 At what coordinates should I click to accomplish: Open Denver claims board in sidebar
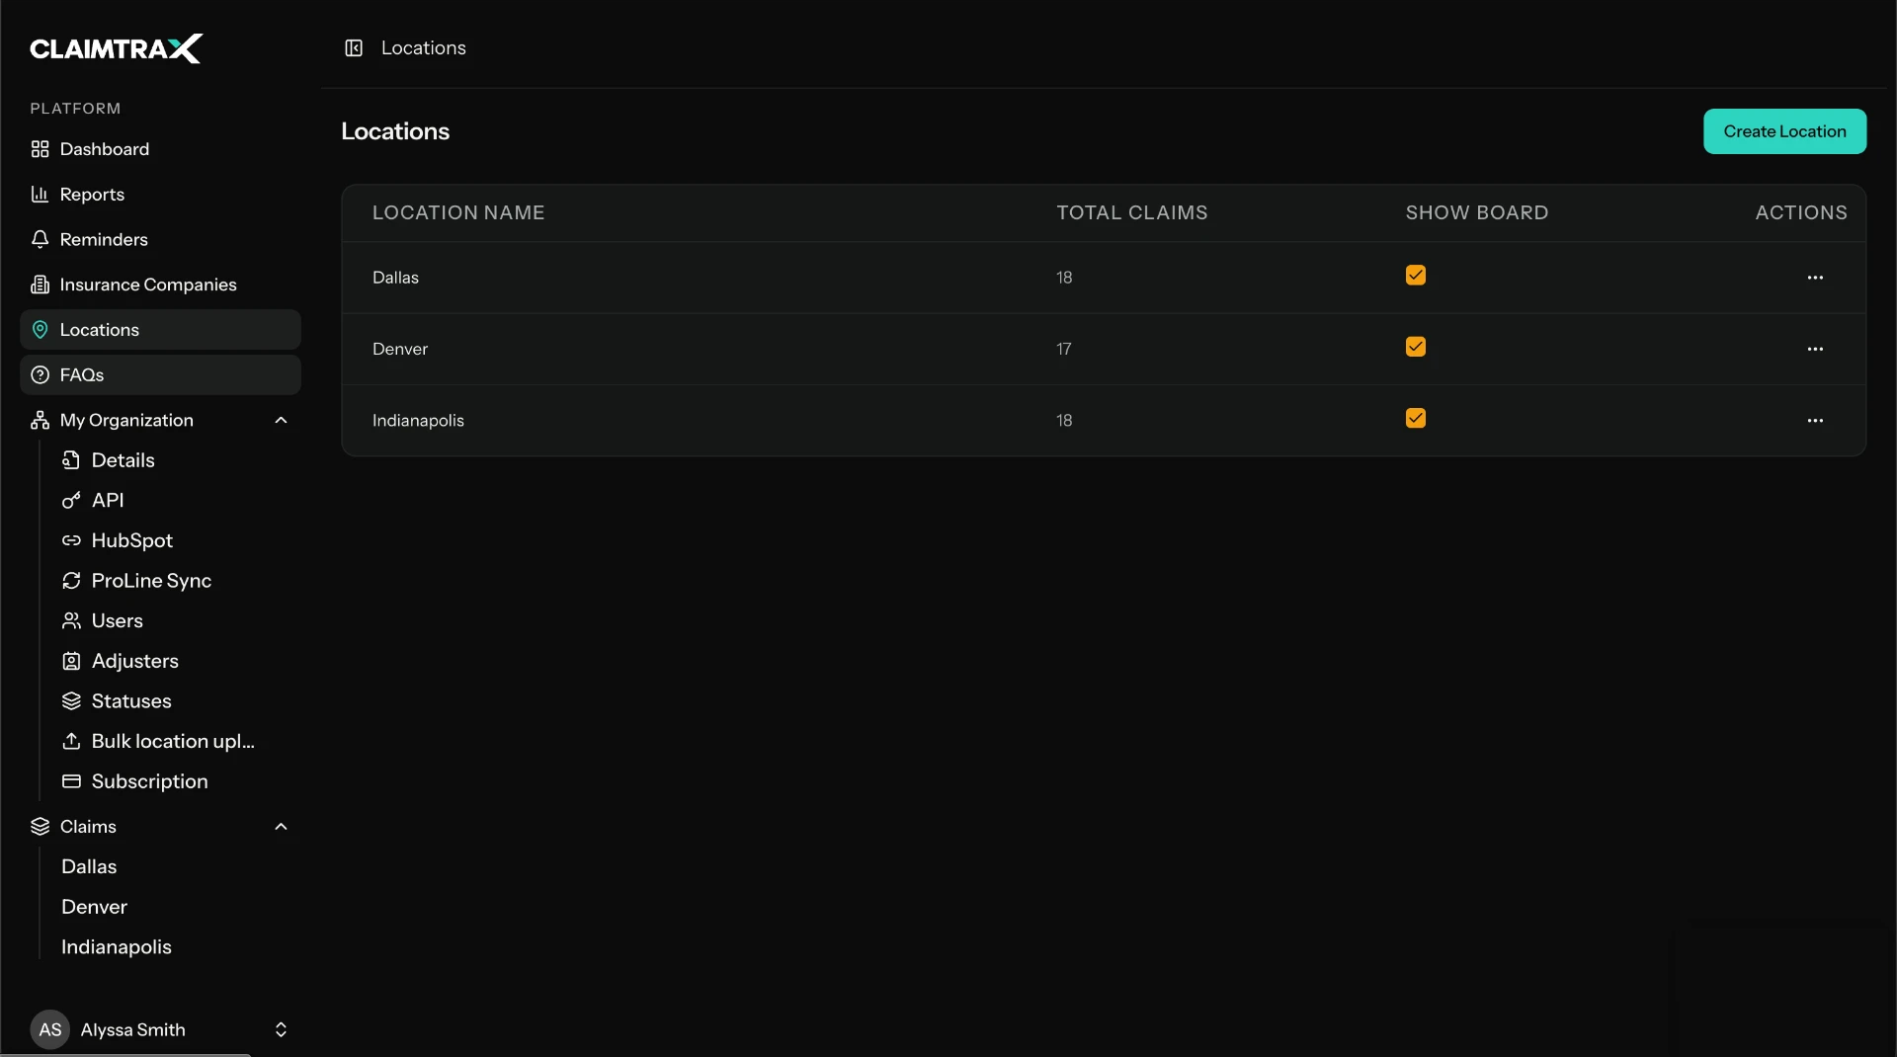(94, 907)
